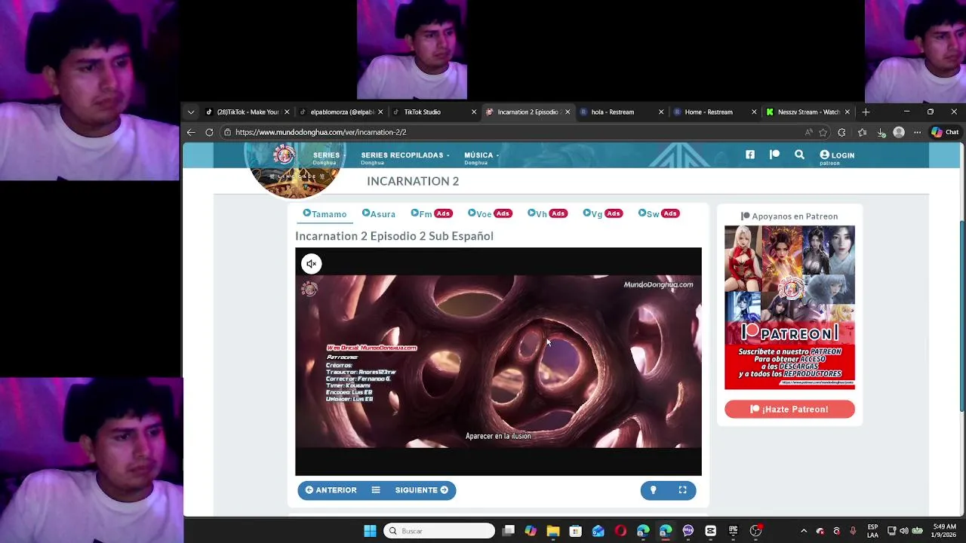Expand the SERIES Donghua menu

pyautogui.click(x=329, y=157)
